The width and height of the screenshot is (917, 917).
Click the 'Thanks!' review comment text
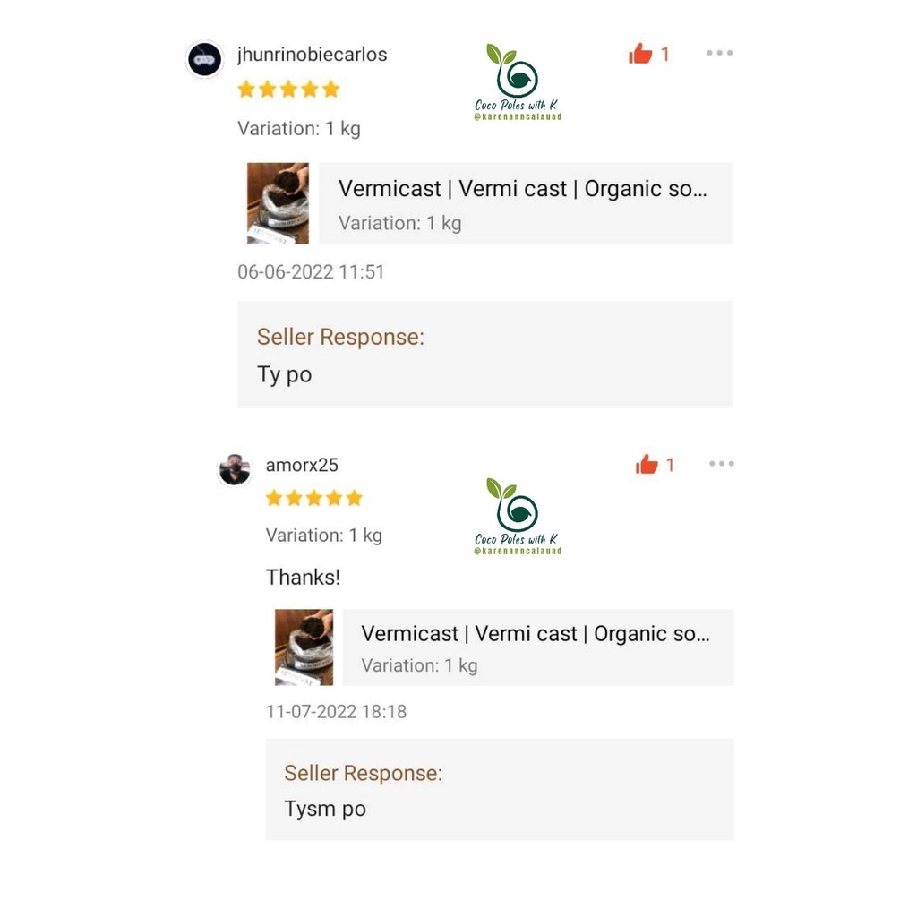point(303,578)
